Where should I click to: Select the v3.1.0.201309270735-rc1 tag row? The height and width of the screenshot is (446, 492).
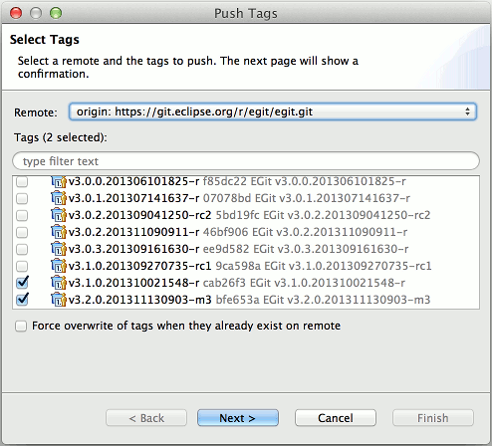[246, 266]
